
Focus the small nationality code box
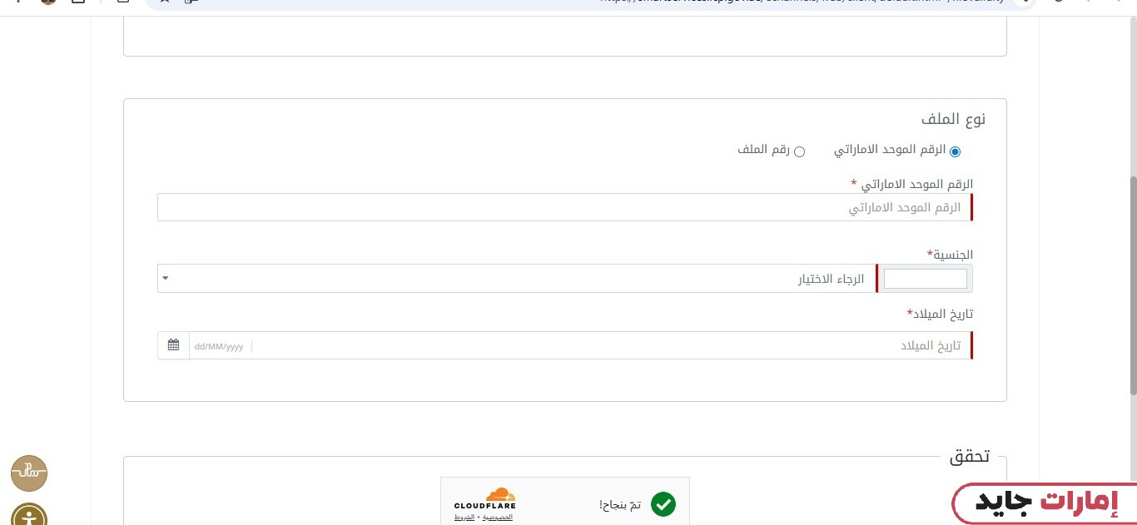[925, 279]
